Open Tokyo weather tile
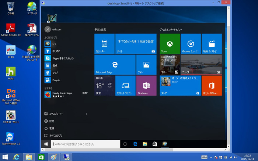 tap(104, 86)
